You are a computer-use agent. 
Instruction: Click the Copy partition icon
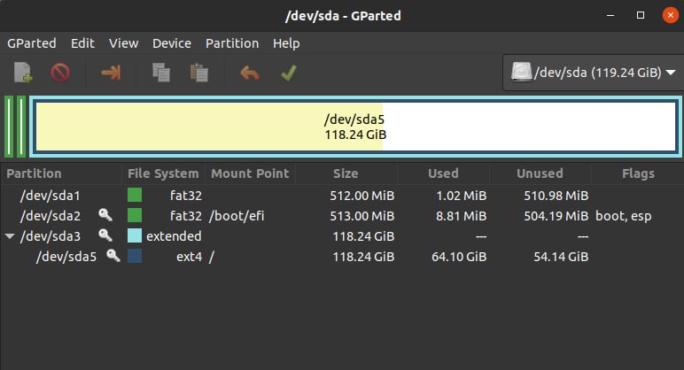pos(161,73)
